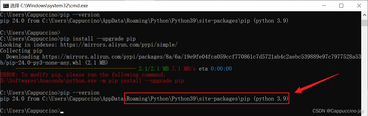Click the dashed download progress bar
The image size is (368, 116).
pos(75,68)
